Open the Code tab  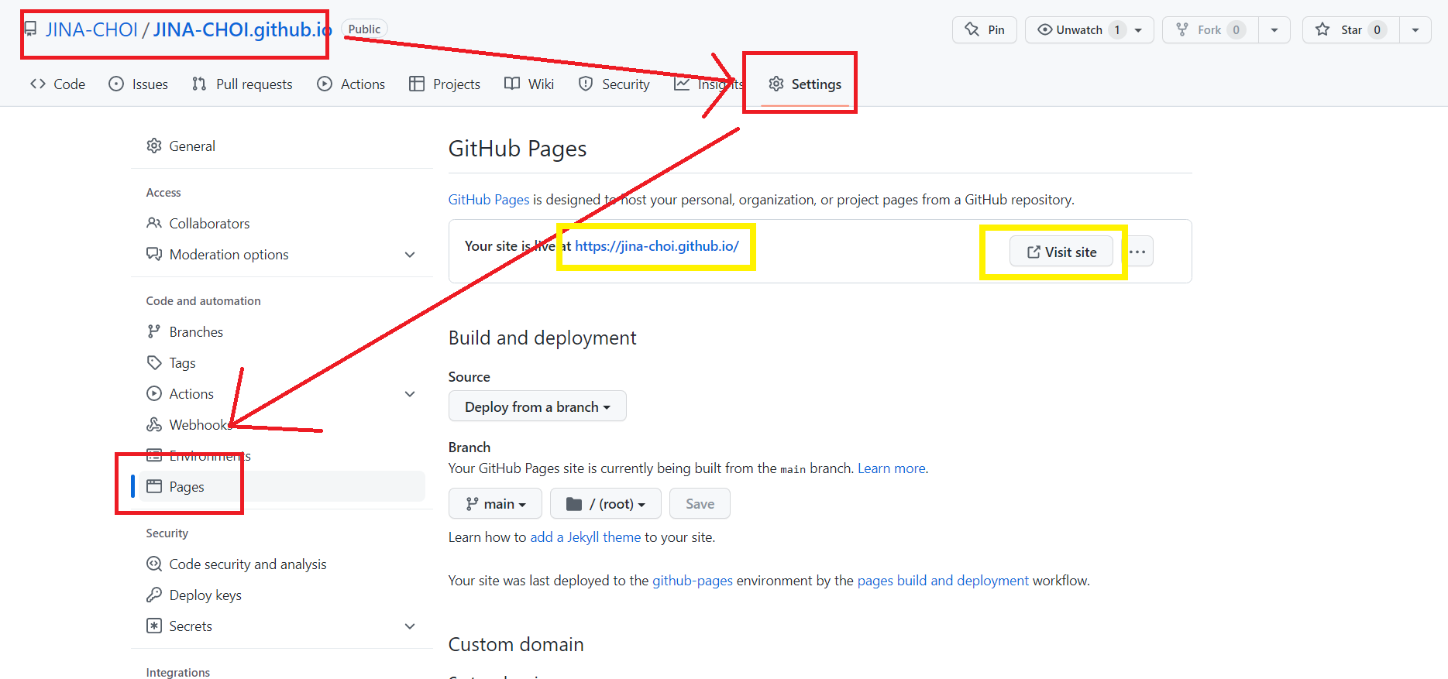coord(57,84)
